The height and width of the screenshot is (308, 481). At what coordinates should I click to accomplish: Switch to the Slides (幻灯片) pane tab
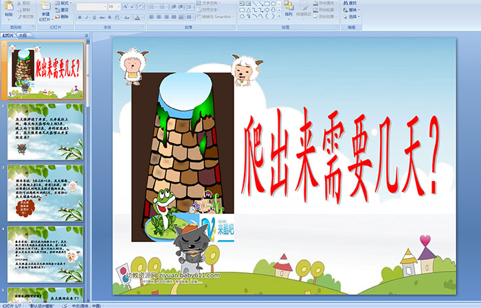(8, 36)
